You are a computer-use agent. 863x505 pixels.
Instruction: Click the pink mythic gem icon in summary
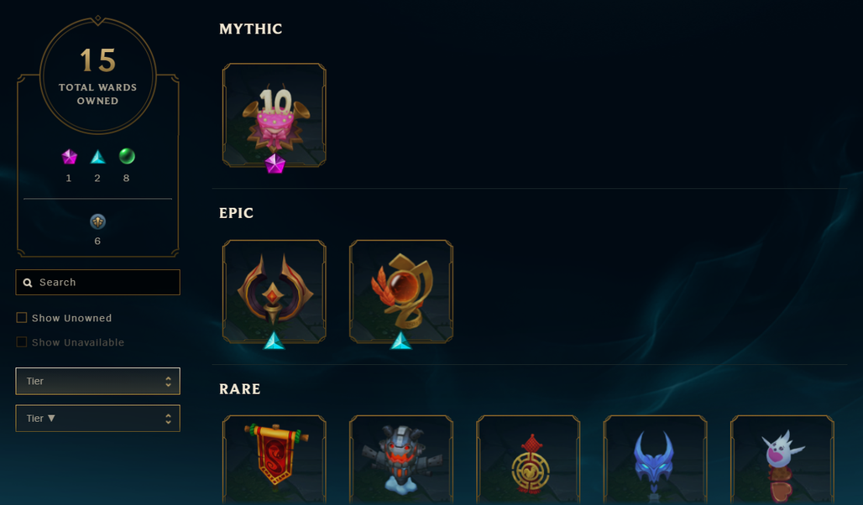tap(69, 157)
